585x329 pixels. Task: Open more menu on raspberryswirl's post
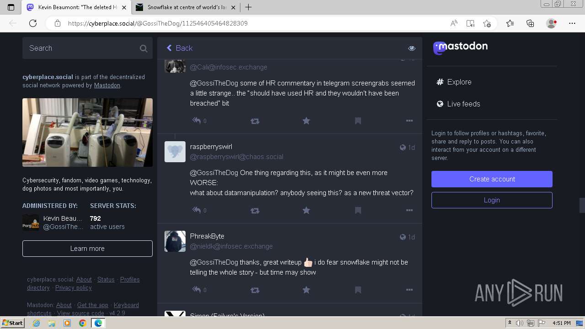pyautogui.click(x=409, y=210)
